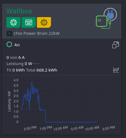This screenshot has height=138, width=126.
Task: Select the cFos Power Brain 22kW label
Action: pos(37,33)
